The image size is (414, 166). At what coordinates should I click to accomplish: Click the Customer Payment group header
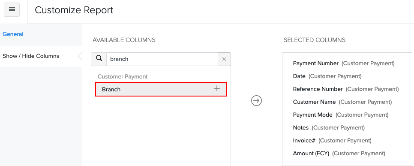pyautogui.click(x=123, y=76)
